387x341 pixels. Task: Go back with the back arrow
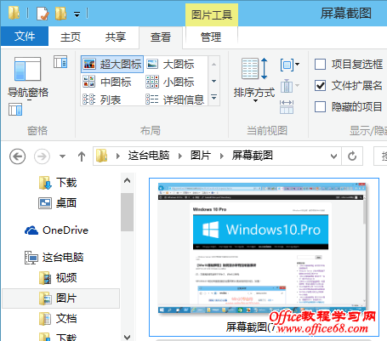(x=18, y=156)
